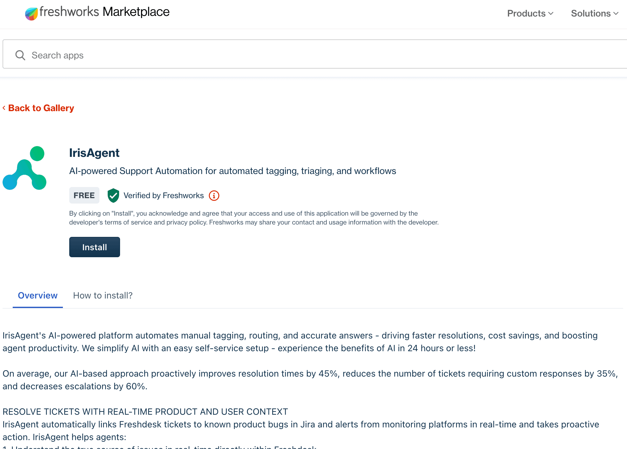627x449 pixels.
Task: Open the How to install? tab
Action: [103, 295]
